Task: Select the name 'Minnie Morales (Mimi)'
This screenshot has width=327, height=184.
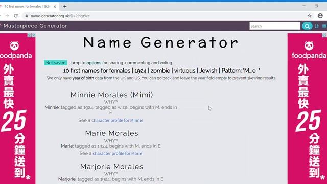Action: 111,95
